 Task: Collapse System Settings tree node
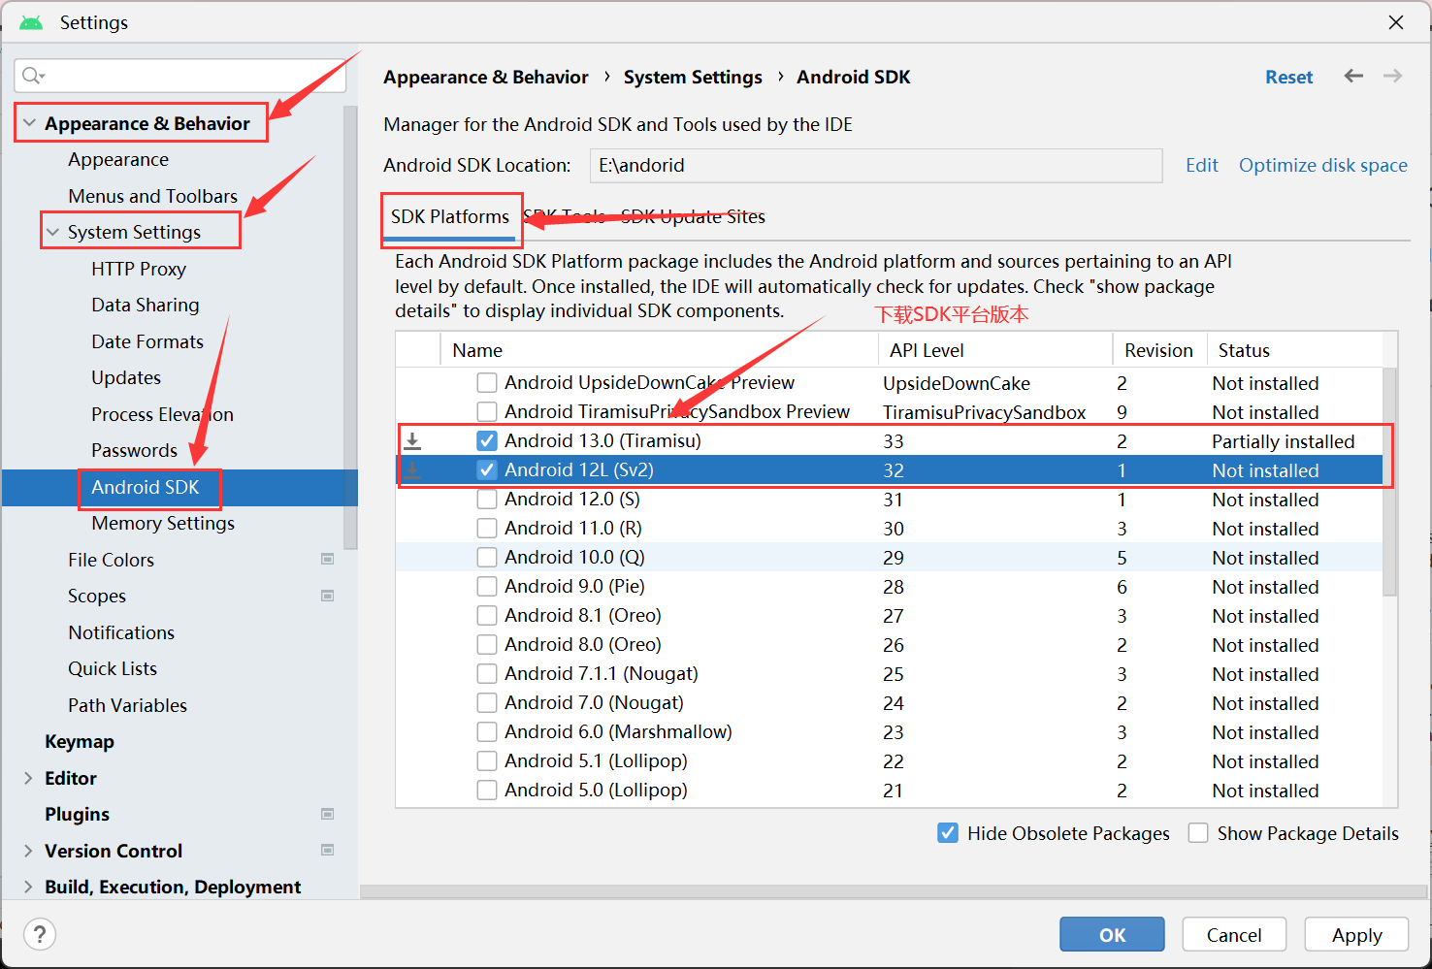click(52, 232)
